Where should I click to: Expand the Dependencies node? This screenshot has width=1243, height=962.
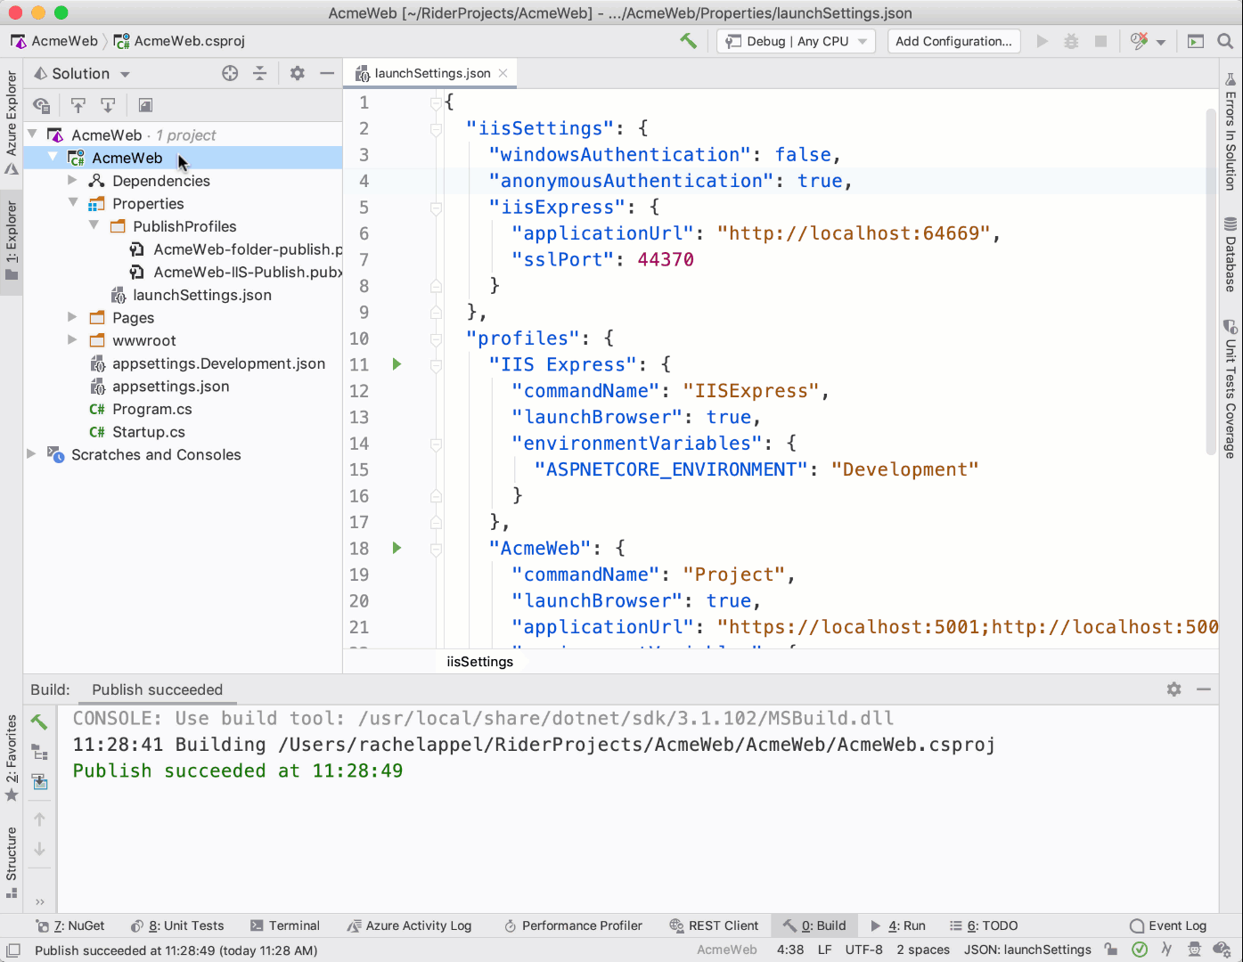pyautogui.click(x=73, y=180)
